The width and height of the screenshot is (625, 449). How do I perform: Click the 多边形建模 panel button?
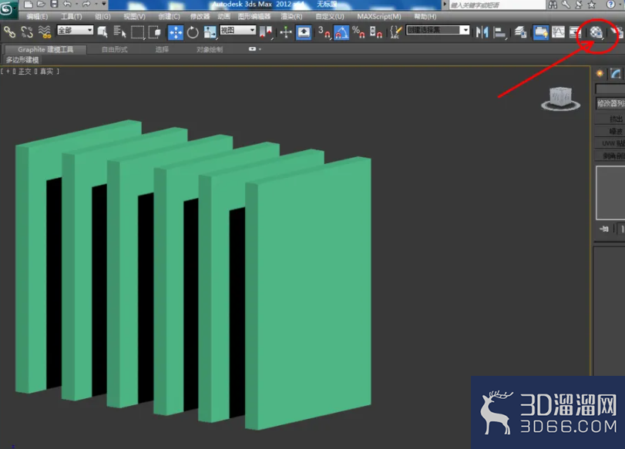(x=22, y=60)
